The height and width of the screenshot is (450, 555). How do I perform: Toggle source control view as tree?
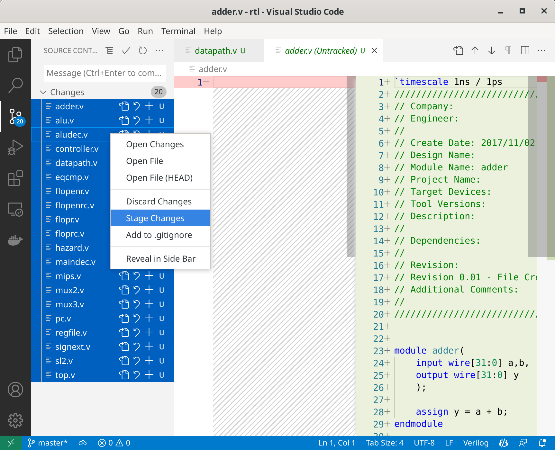(x=110, y=50)
